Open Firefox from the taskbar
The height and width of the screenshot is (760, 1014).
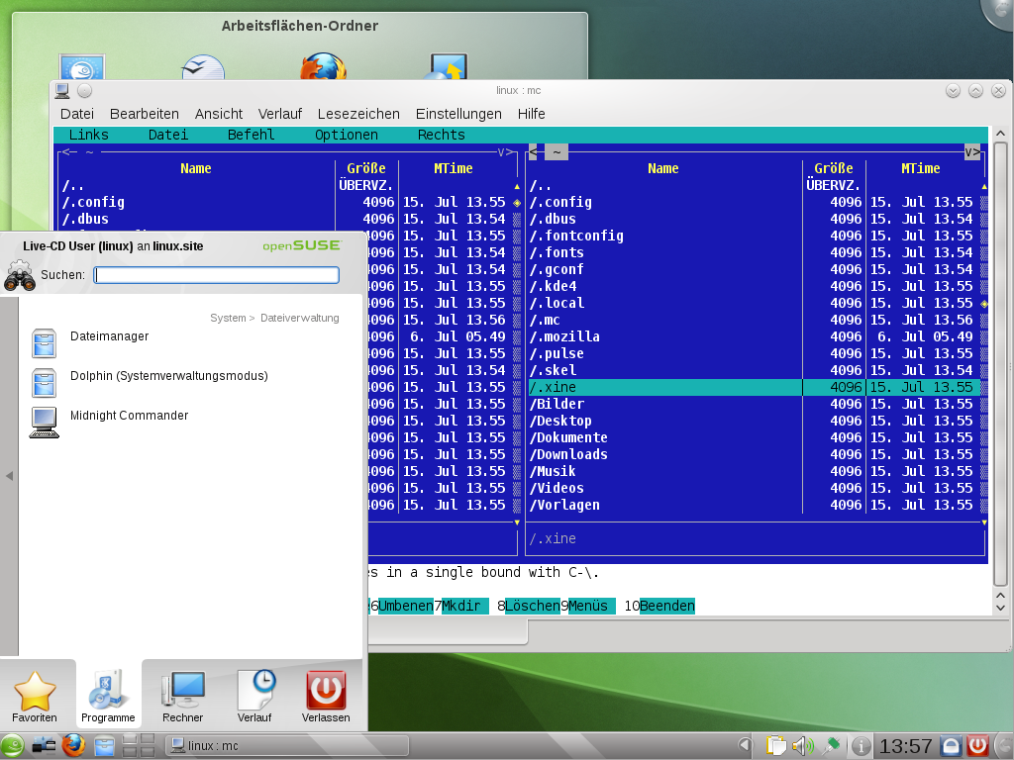[73, 744]
